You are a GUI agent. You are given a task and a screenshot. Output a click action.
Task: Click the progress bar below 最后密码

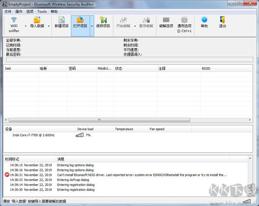click(x=129, y=59)
